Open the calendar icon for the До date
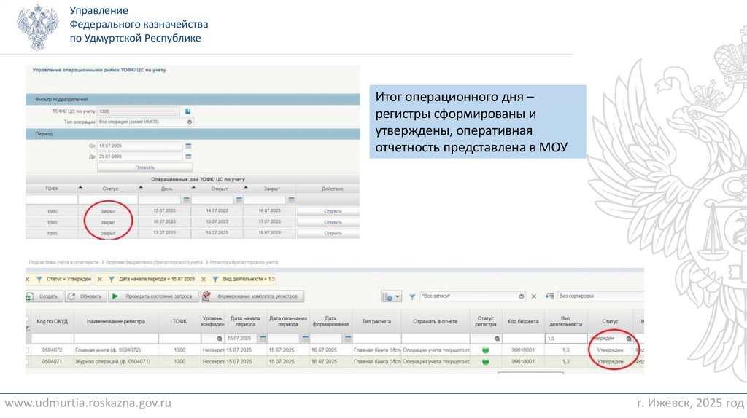The width and height of the screenshot is (747, 418). [188, 157]
